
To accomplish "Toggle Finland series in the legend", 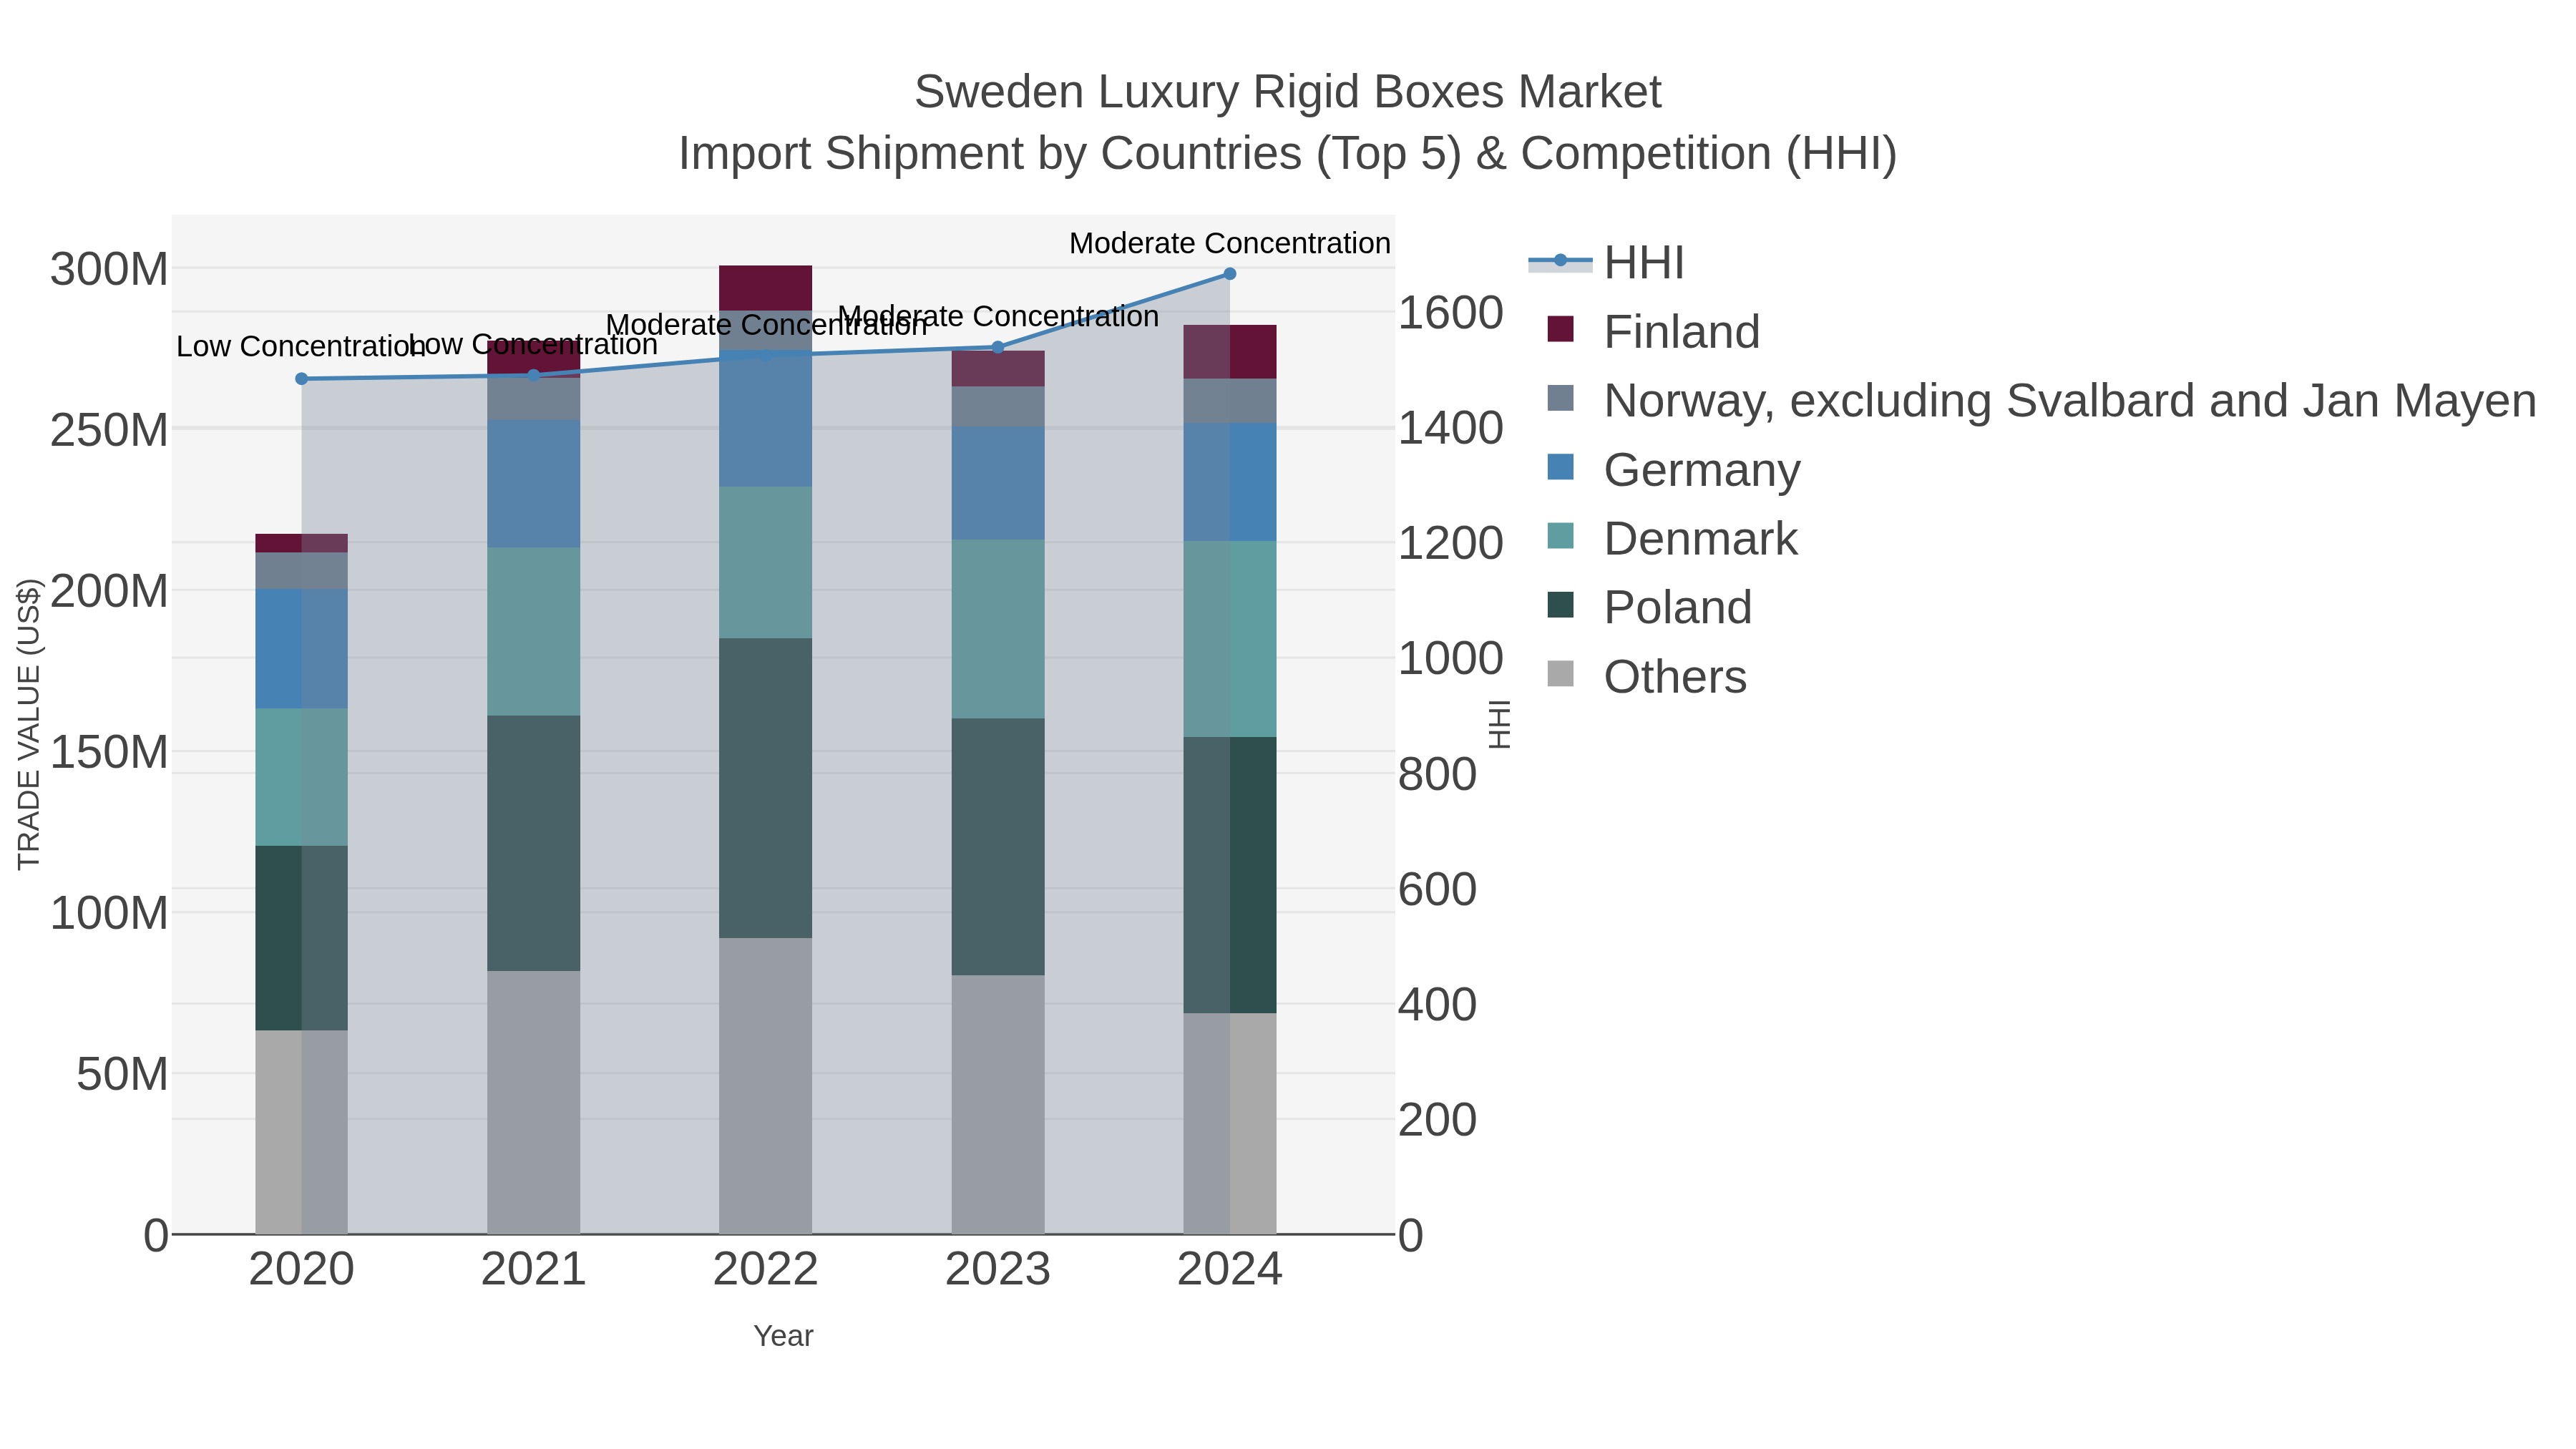I will (x=1653, y=331).
